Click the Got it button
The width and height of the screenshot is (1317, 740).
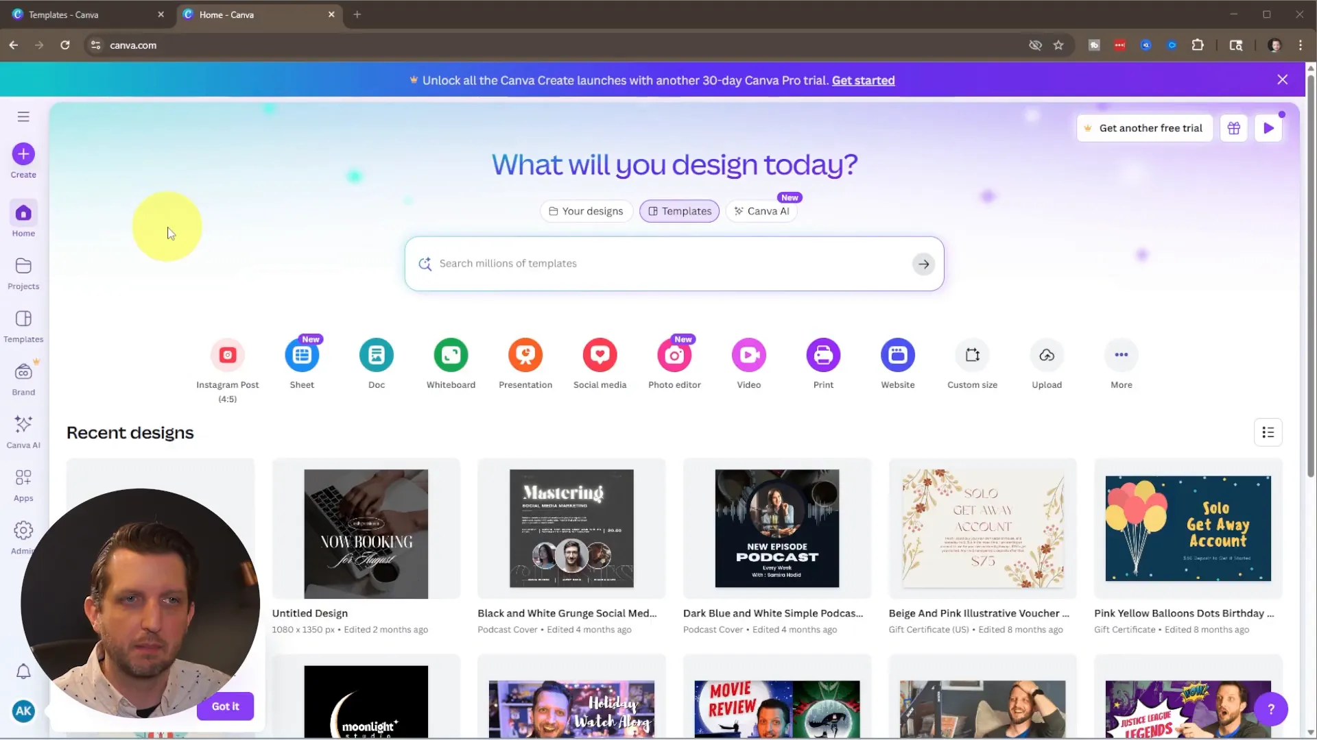(x=225, y=706)
